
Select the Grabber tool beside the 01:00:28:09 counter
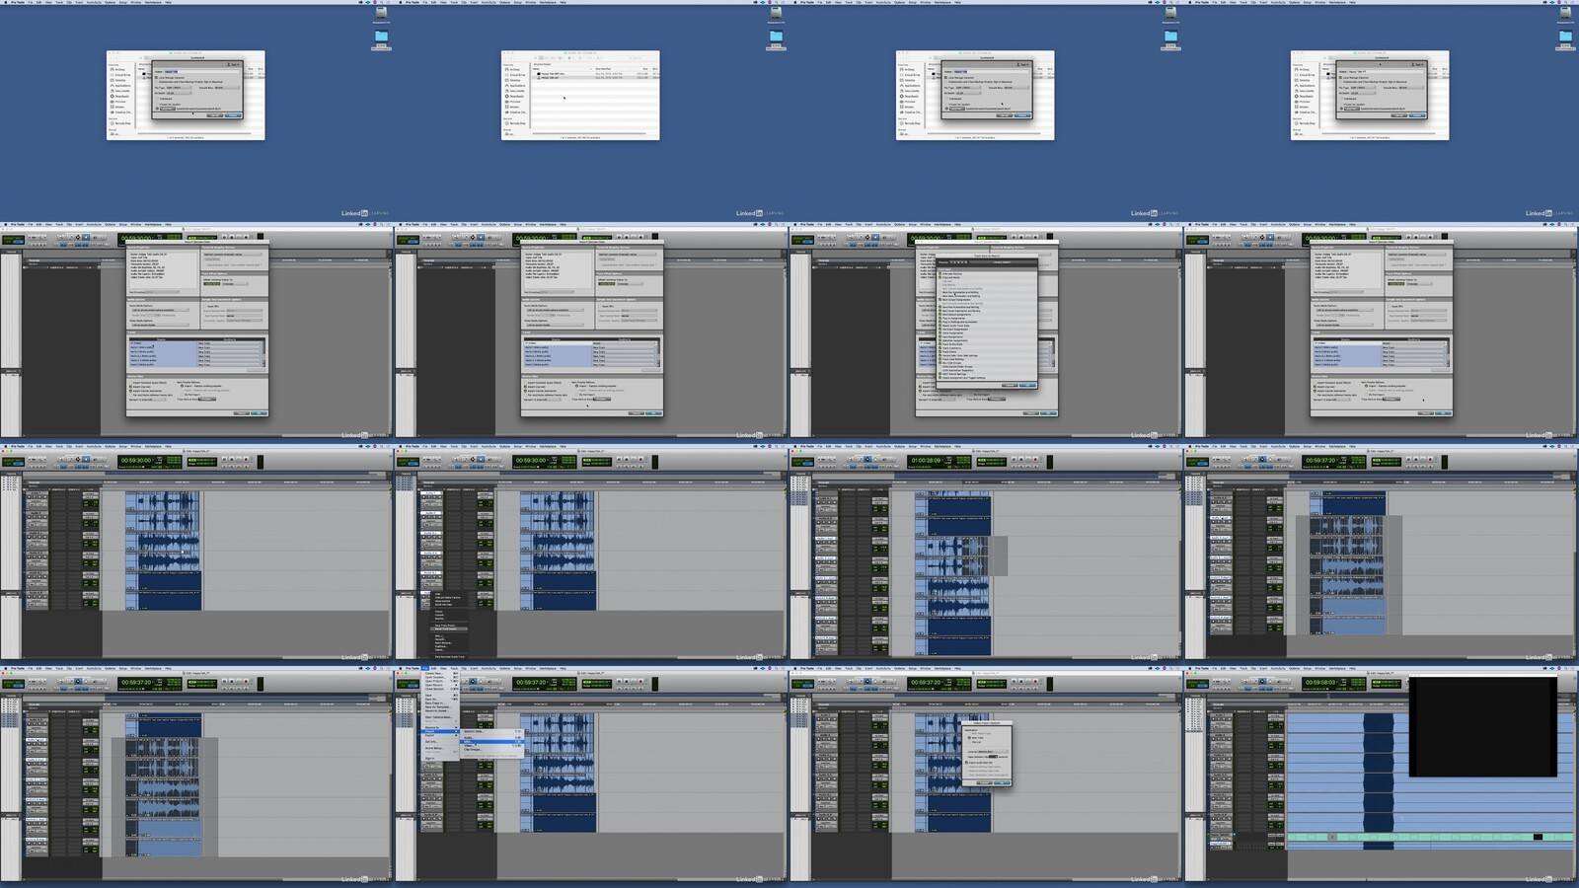[x=875, y=459]
